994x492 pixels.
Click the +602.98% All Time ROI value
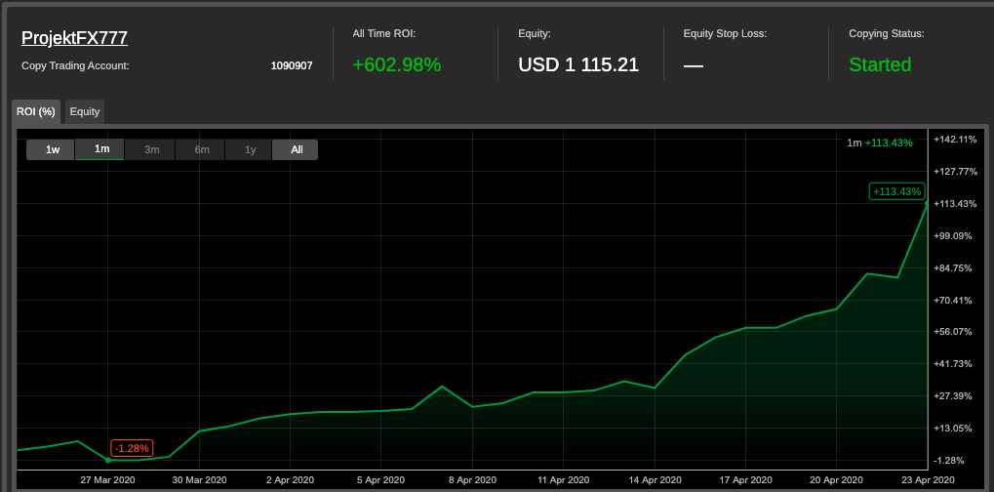(397, 65)
